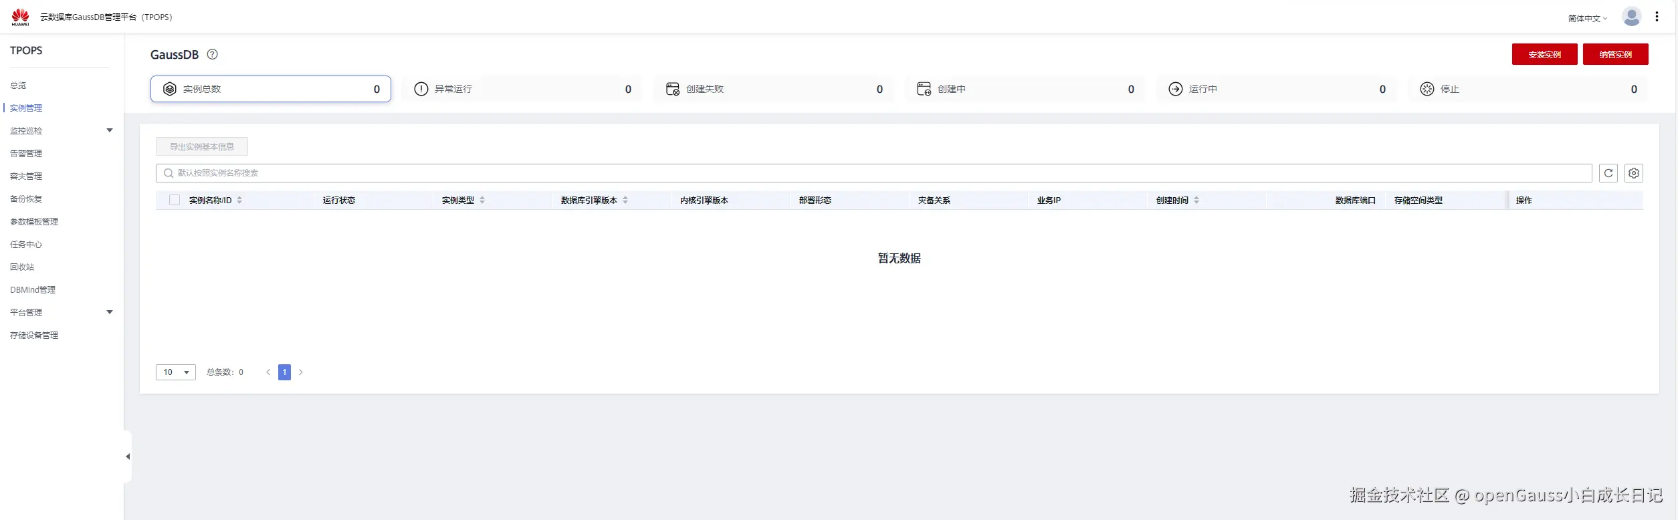Open 存储设备管理 in the sidebar
1678x520 pixels.
click(34, 335)
